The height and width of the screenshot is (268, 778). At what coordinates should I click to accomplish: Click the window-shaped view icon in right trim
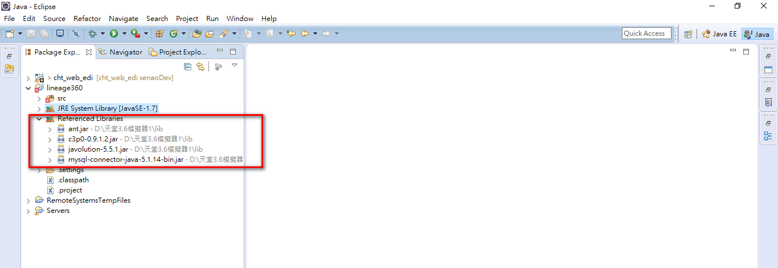[x=768, y=70]
